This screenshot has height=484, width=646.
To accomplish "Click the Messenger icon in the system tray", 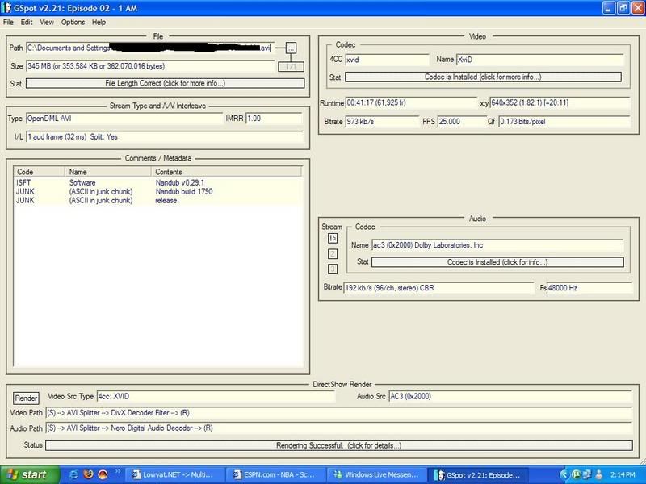I will (575, 475).
